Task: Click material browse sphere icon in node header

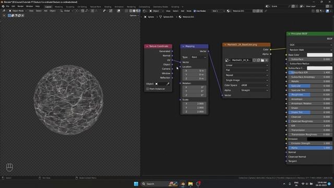Action: (x=229, y=11)
